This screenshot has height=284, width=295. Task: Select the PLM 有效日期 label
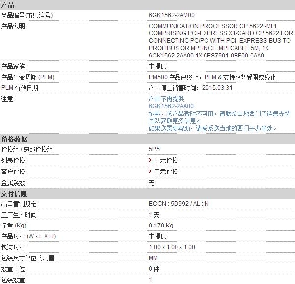tap(20, 88)
